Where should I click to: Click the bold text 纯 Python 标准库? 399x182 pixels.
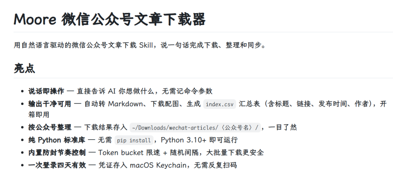57,140
